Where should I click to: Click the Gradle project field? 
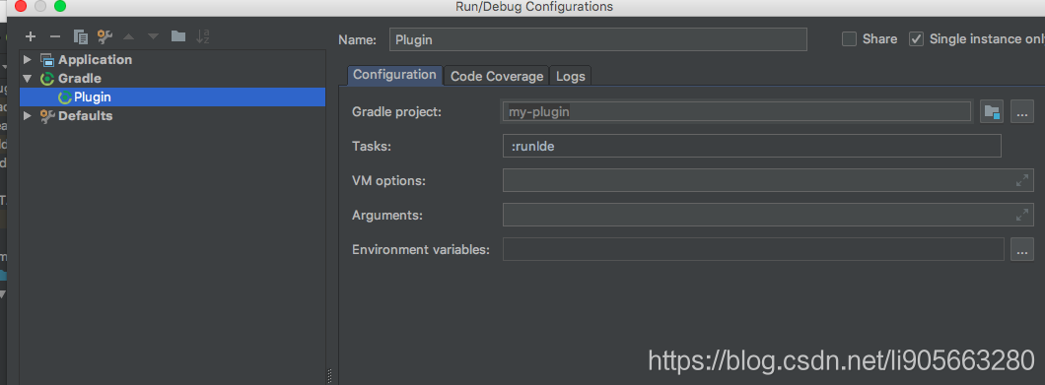736,111
